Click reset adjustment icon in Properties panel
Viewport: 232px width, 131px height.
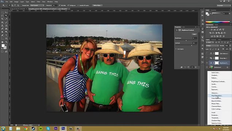tap(188, 67)
